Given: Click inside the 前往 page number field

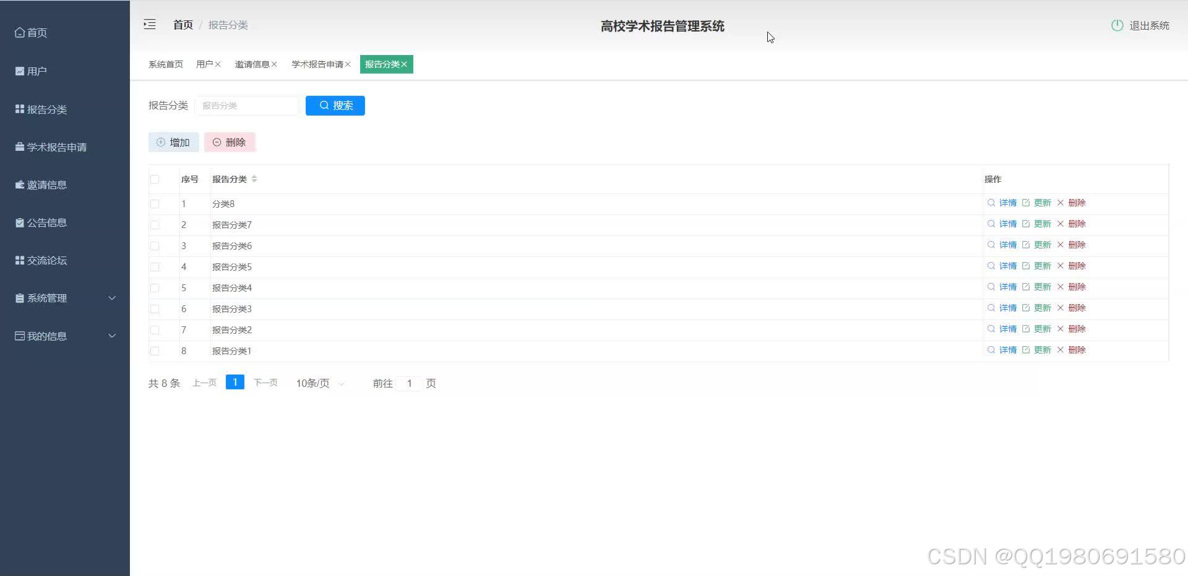Looking at the screenshot, I should point(410,383).
